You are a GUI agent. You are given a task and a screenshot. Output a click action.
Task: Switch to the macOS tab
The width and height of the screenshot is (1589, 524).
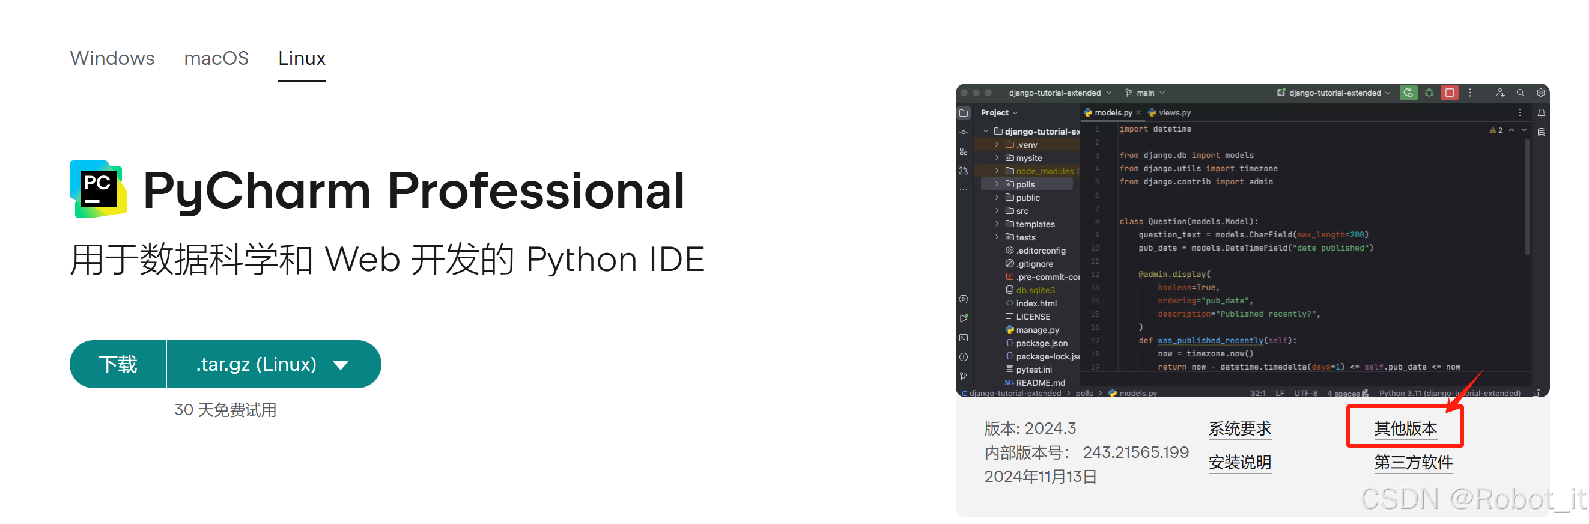216,58
